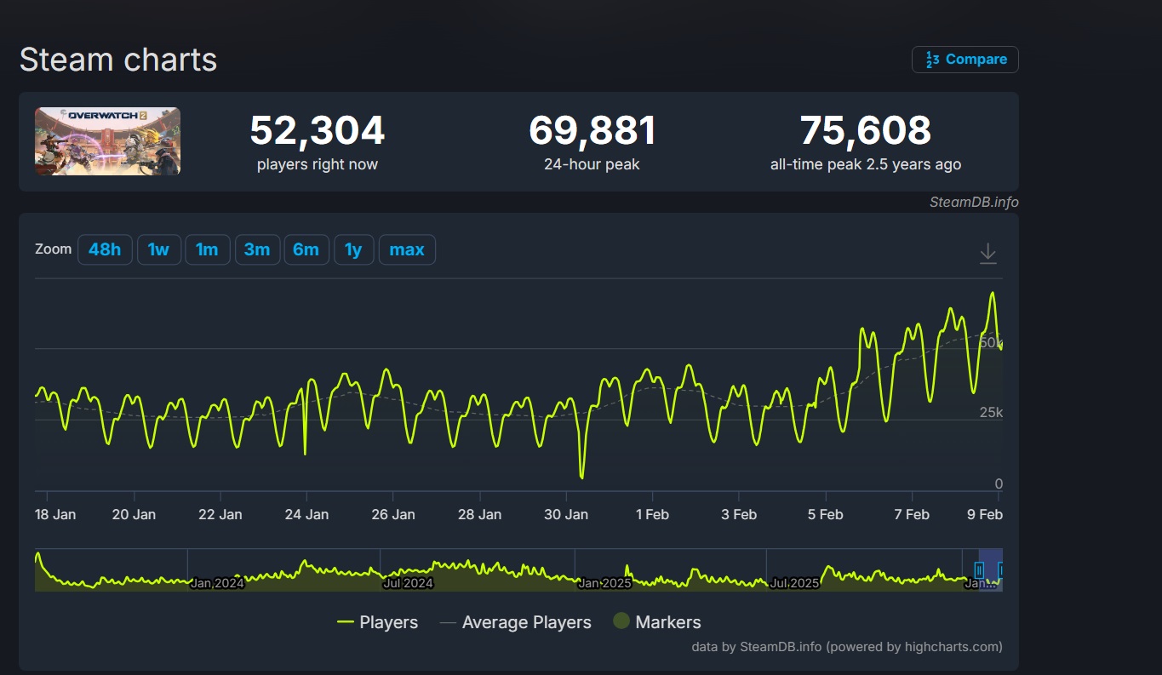Show the max time range
The image size is (1162, 675).
(x=407, y=249)
